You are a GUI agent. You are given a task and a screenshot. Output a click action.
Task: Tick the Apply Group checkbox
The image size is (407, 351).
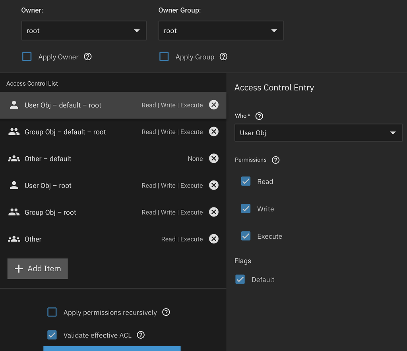164,57
